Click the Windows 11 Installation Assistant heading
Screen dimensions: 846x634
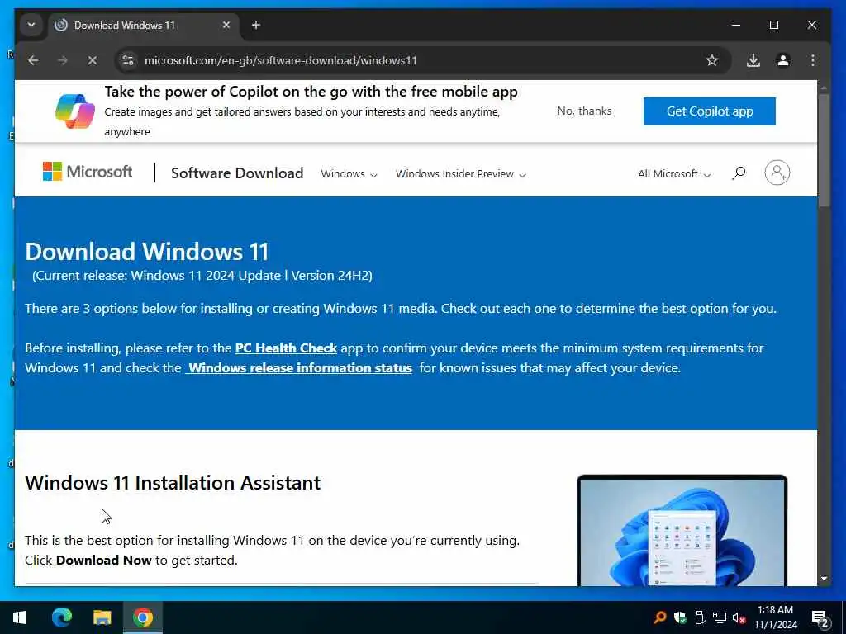point(173,482)
